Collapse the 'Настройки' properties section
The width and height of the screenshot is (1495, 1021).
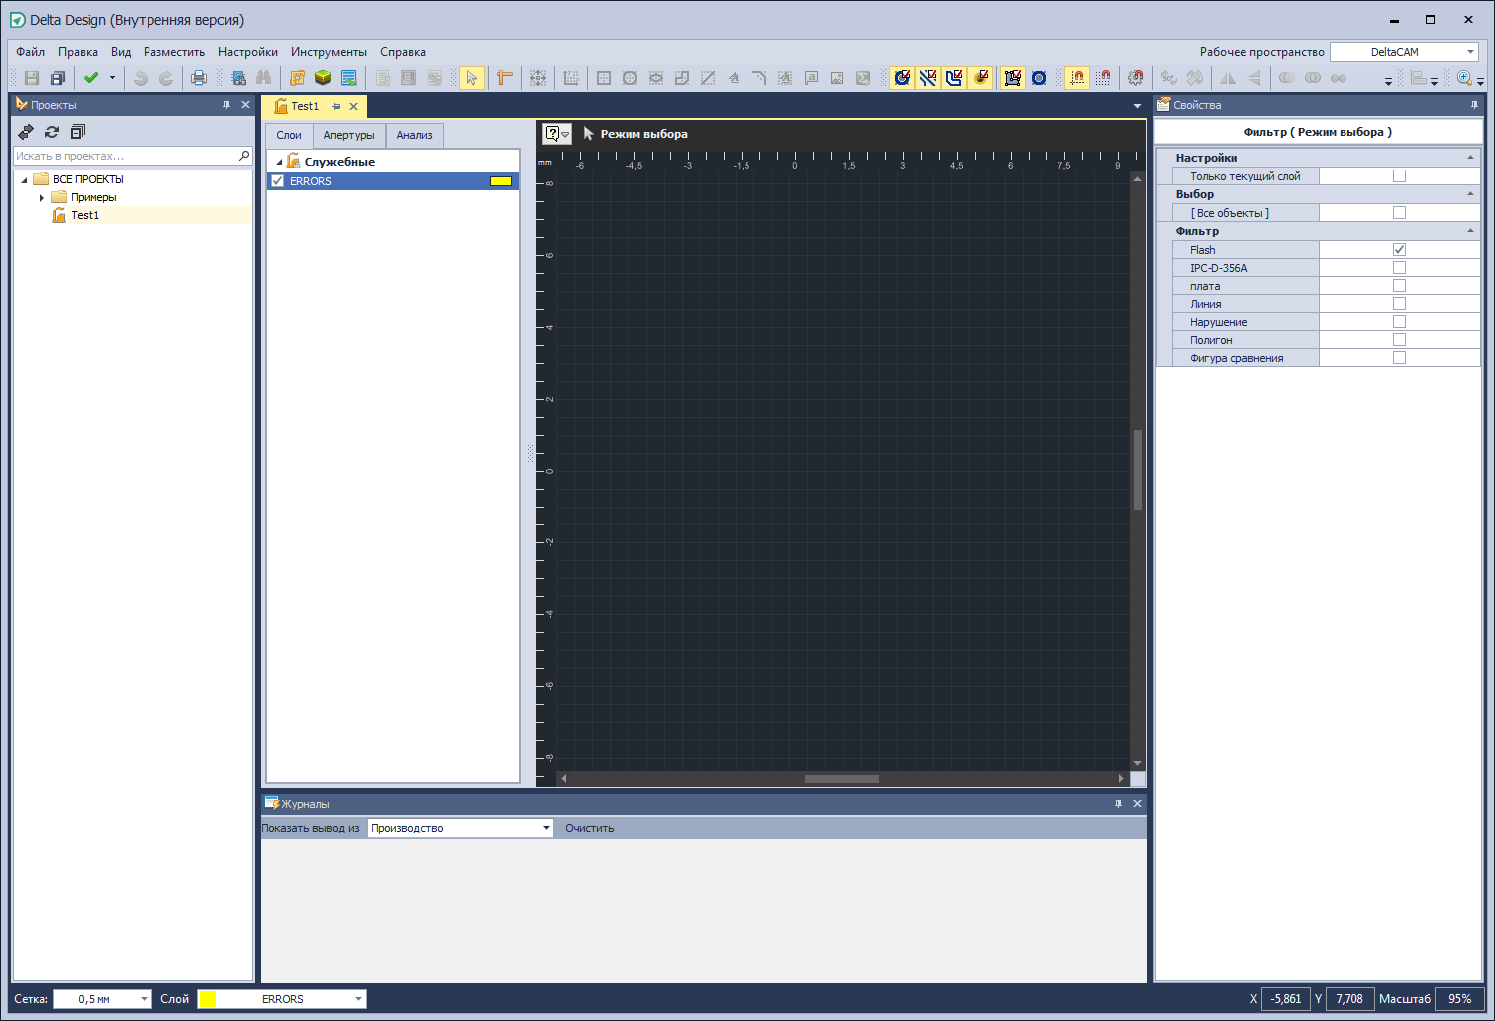[1470, 158]
